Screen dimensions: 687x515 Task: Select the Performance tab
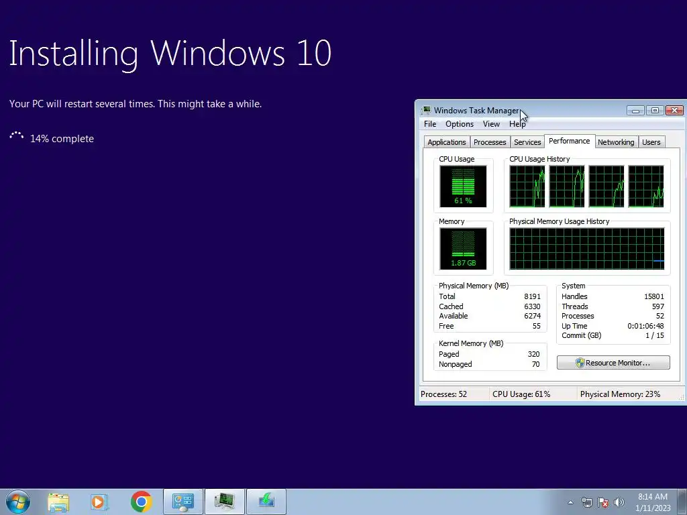569,141
